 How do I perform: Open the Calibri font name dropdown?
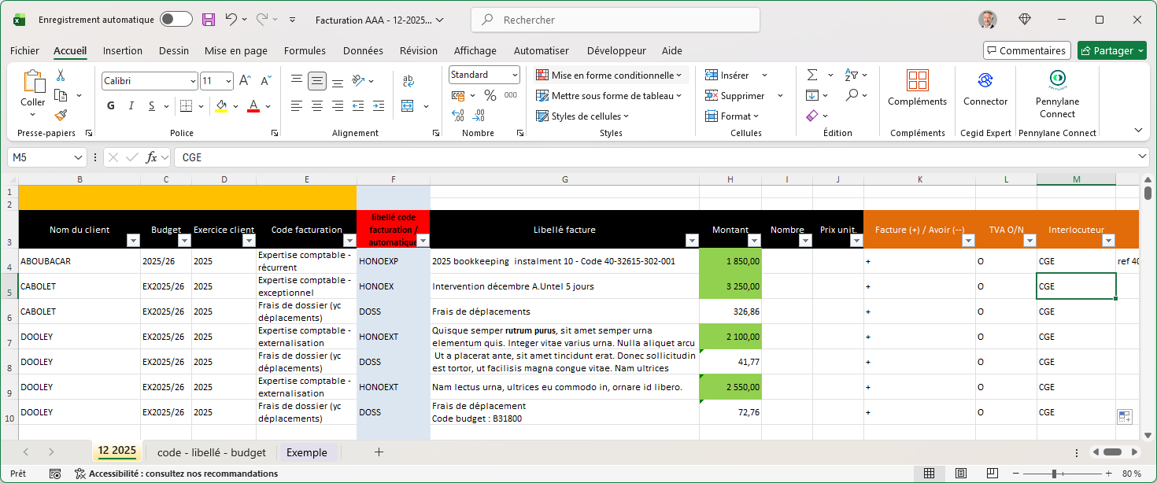[193, 81]
